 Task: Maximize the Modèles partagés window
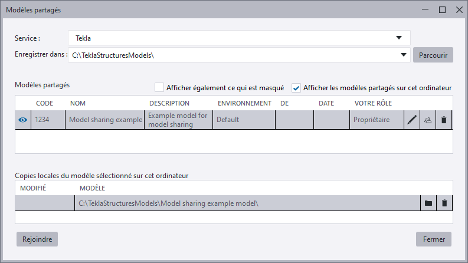tap(442, 9)
